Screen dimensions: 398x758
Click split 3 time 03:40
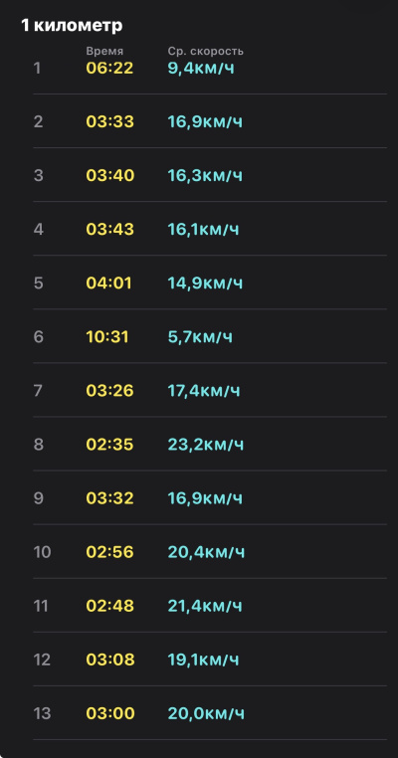click(x=110, y=175)
